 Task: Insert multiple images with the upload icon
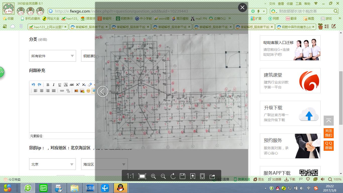82,91
